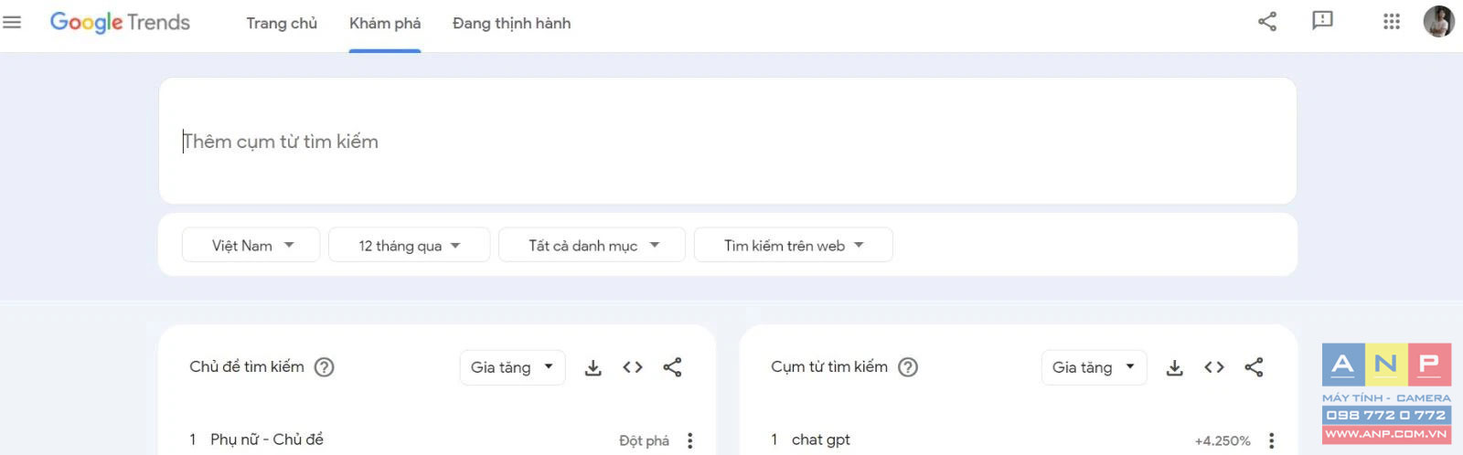The width and height of the screenshot is (1463, 455).
Task: Open embed code for Chủ đề tìm kiếm
Action: coord(633,367)
